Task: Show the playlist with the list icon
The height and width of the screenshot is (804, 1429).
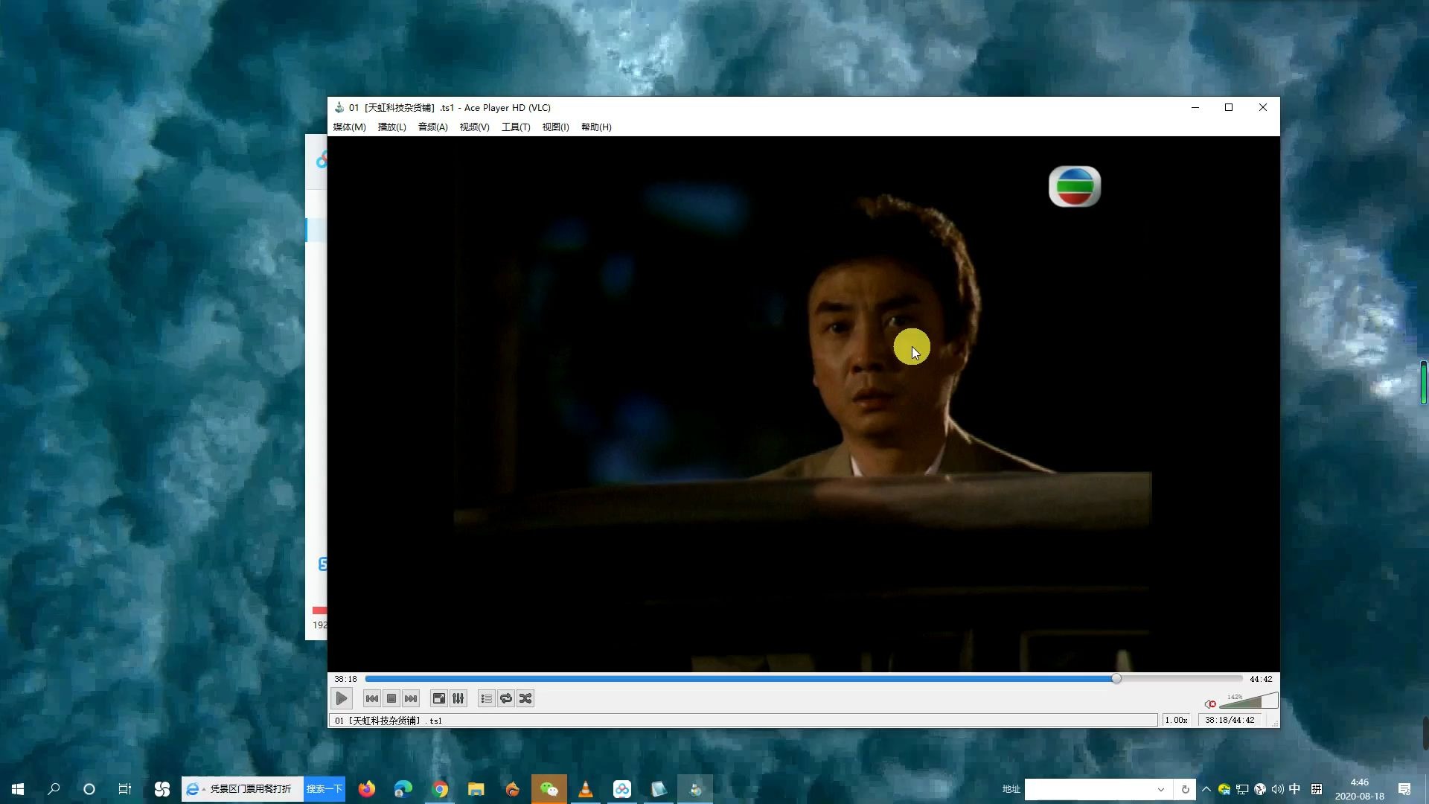Action: pos(486,698)
